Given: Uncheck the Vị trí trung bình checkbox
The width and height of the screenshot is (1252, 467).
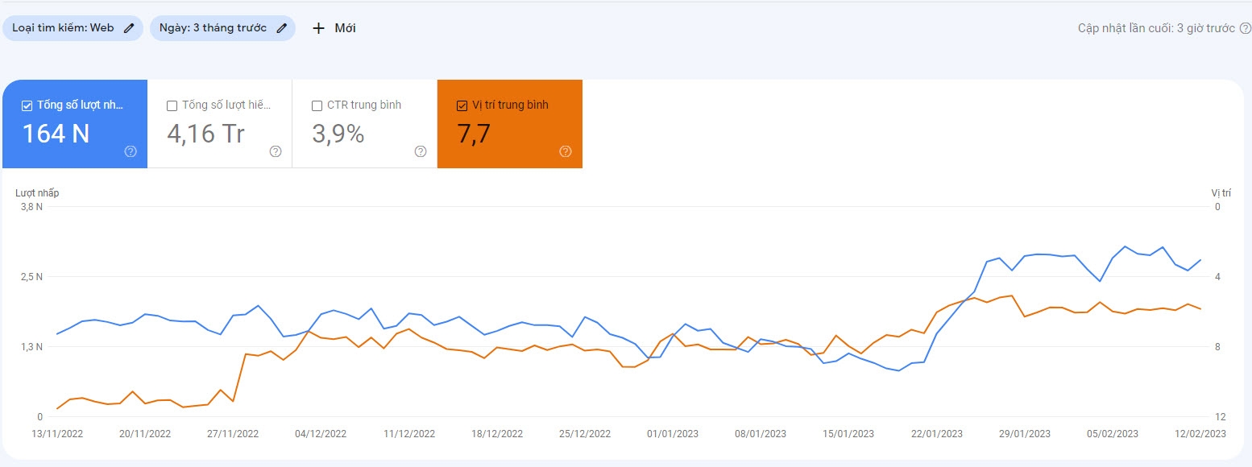Looking at the screenshot, I should click(x=462, y=105).
